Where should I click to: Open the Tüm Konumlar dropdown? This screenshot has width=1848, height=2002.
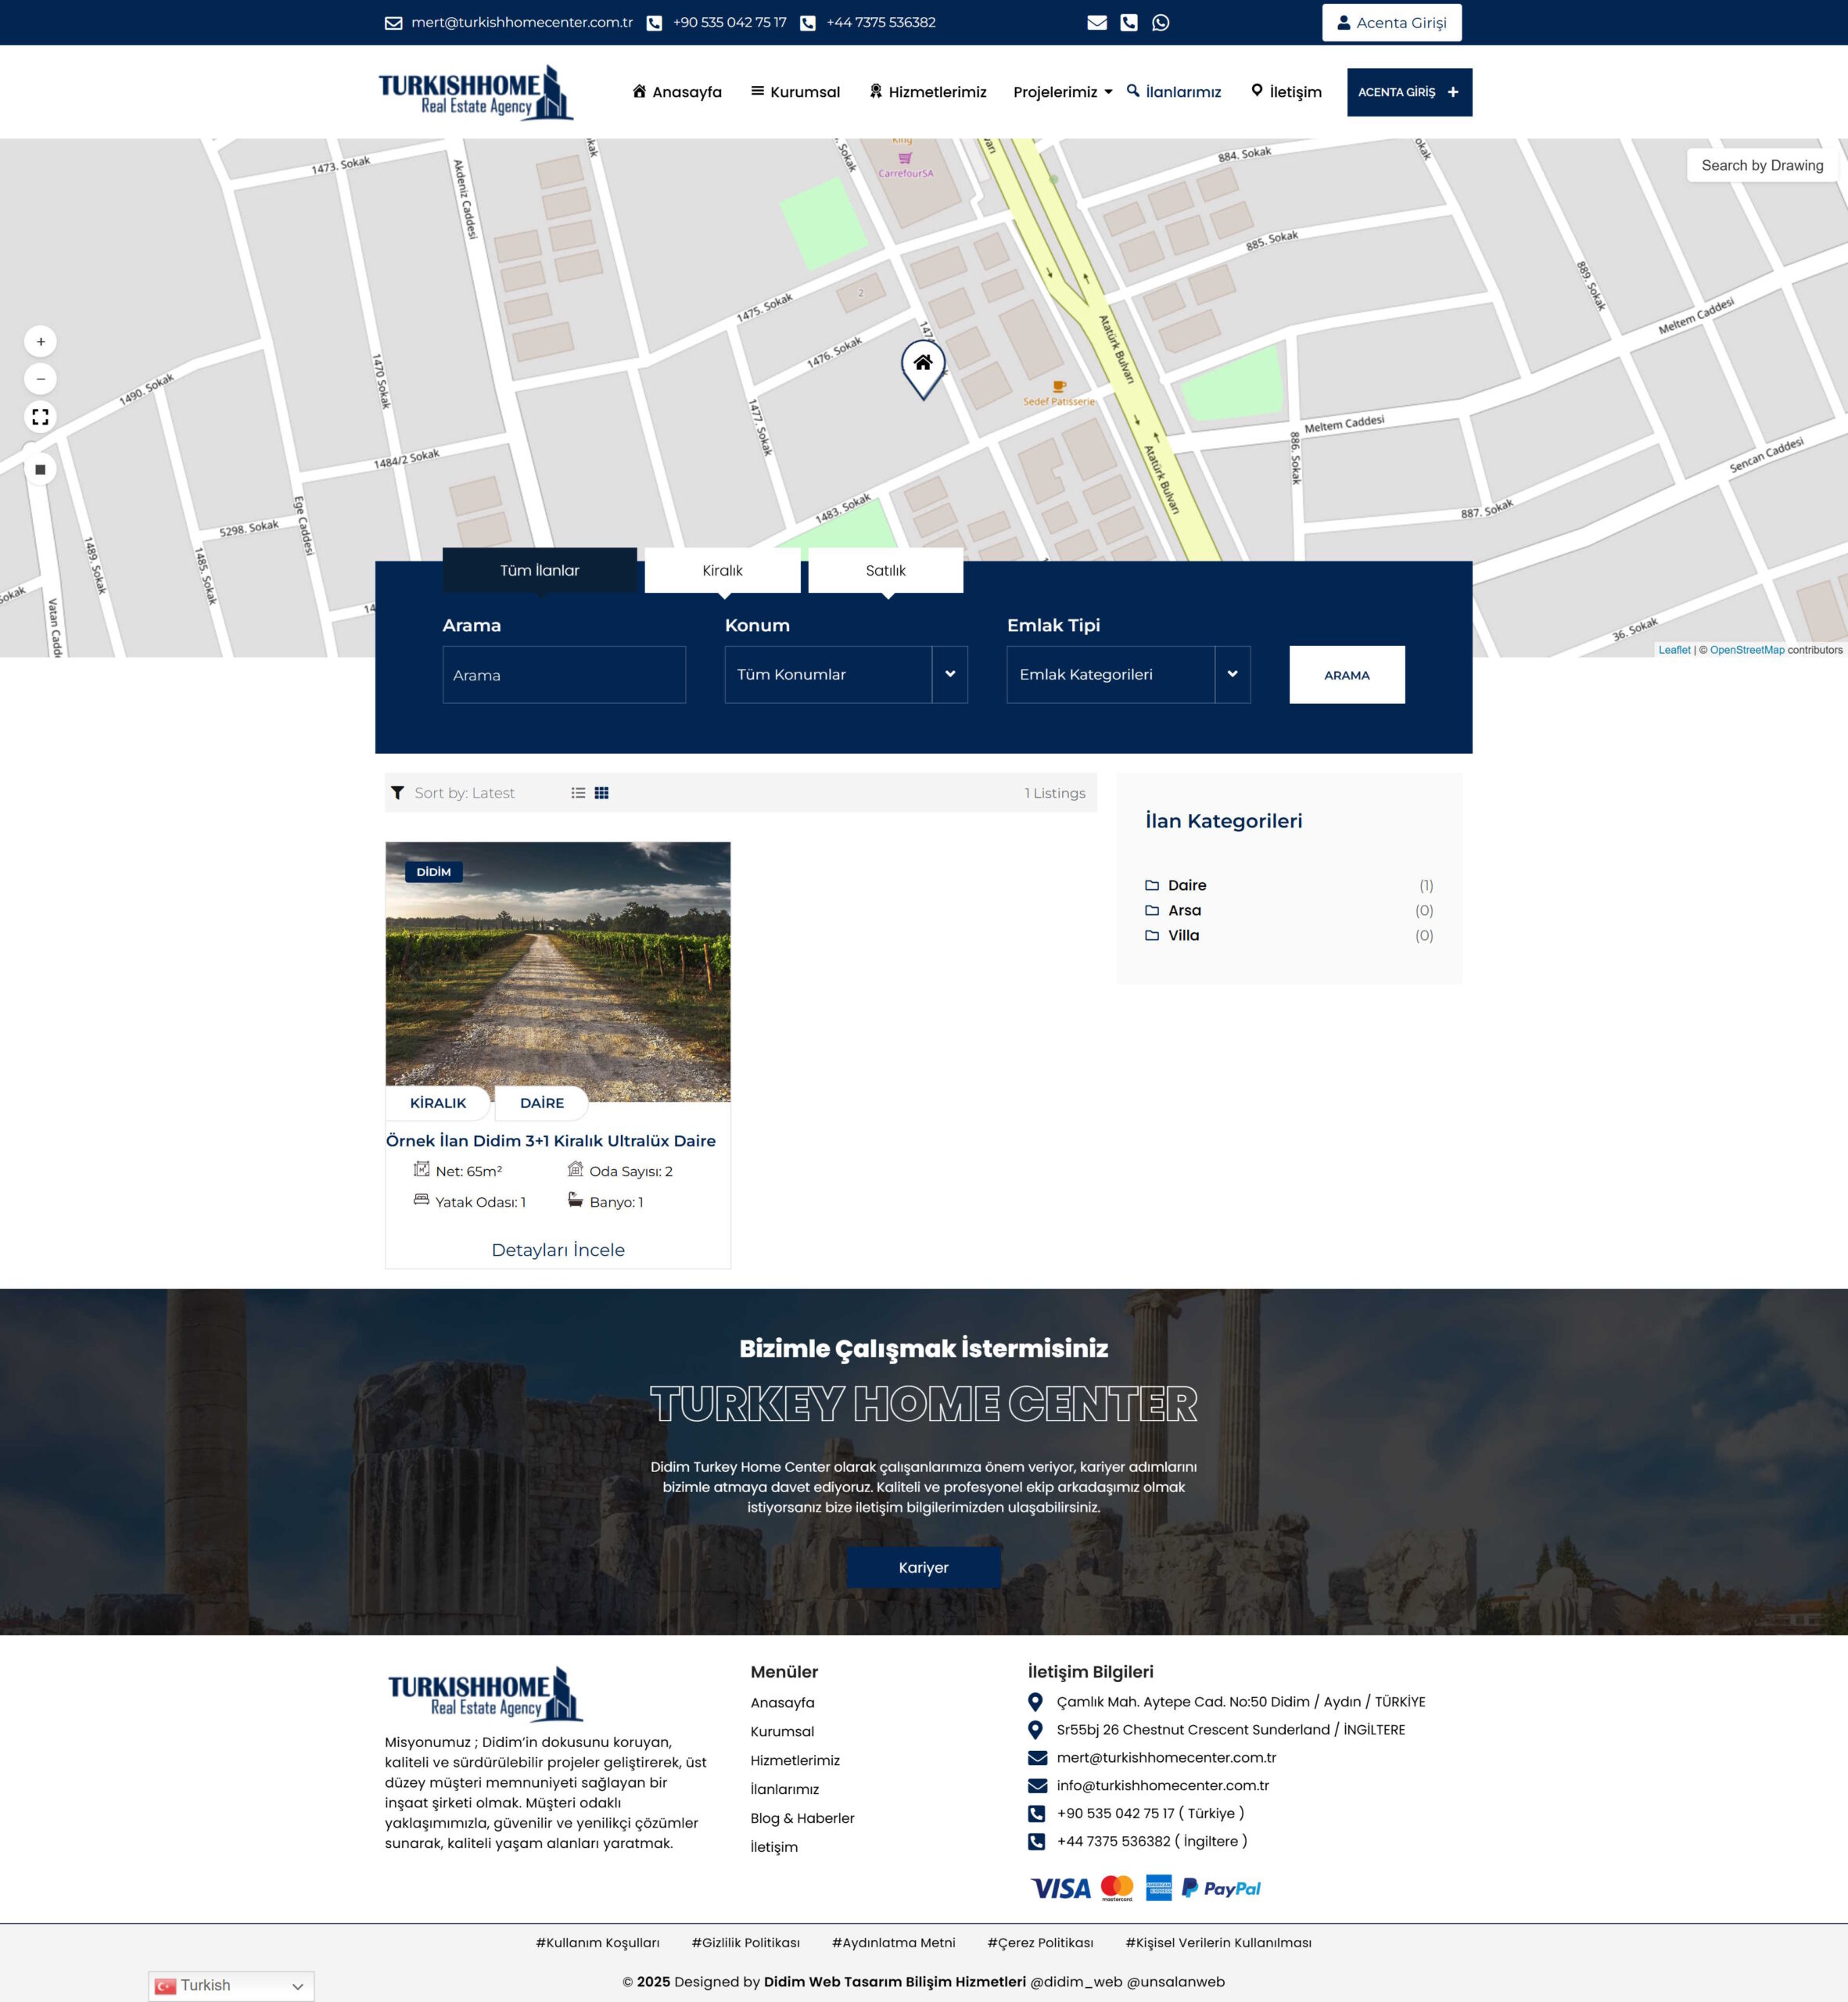coord(846,675)
